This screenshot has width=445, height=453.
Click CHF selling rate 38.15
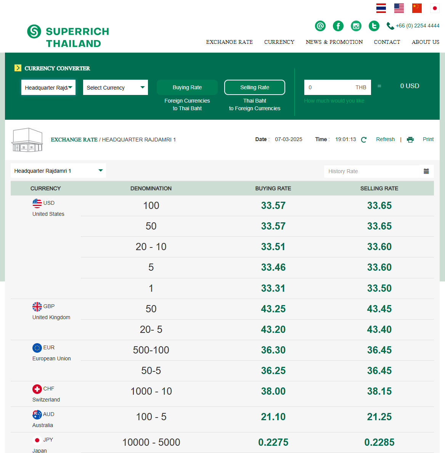coord(379,391)
